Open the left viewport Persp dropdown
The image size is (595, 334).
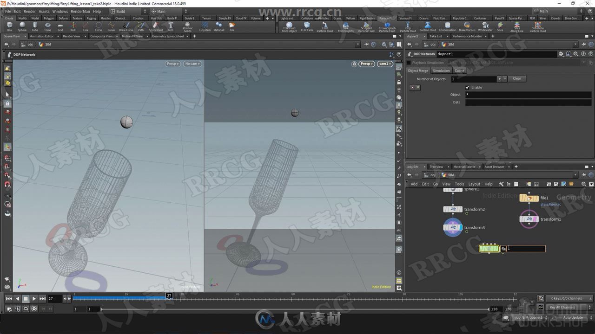pyautogui.click(x=172, y=64)
